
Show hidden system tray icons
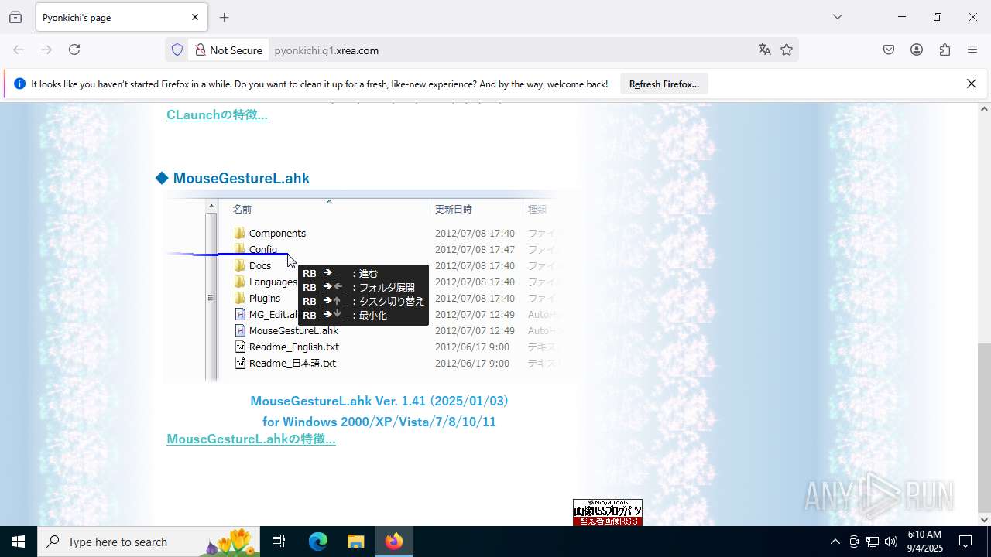point(835,542)
